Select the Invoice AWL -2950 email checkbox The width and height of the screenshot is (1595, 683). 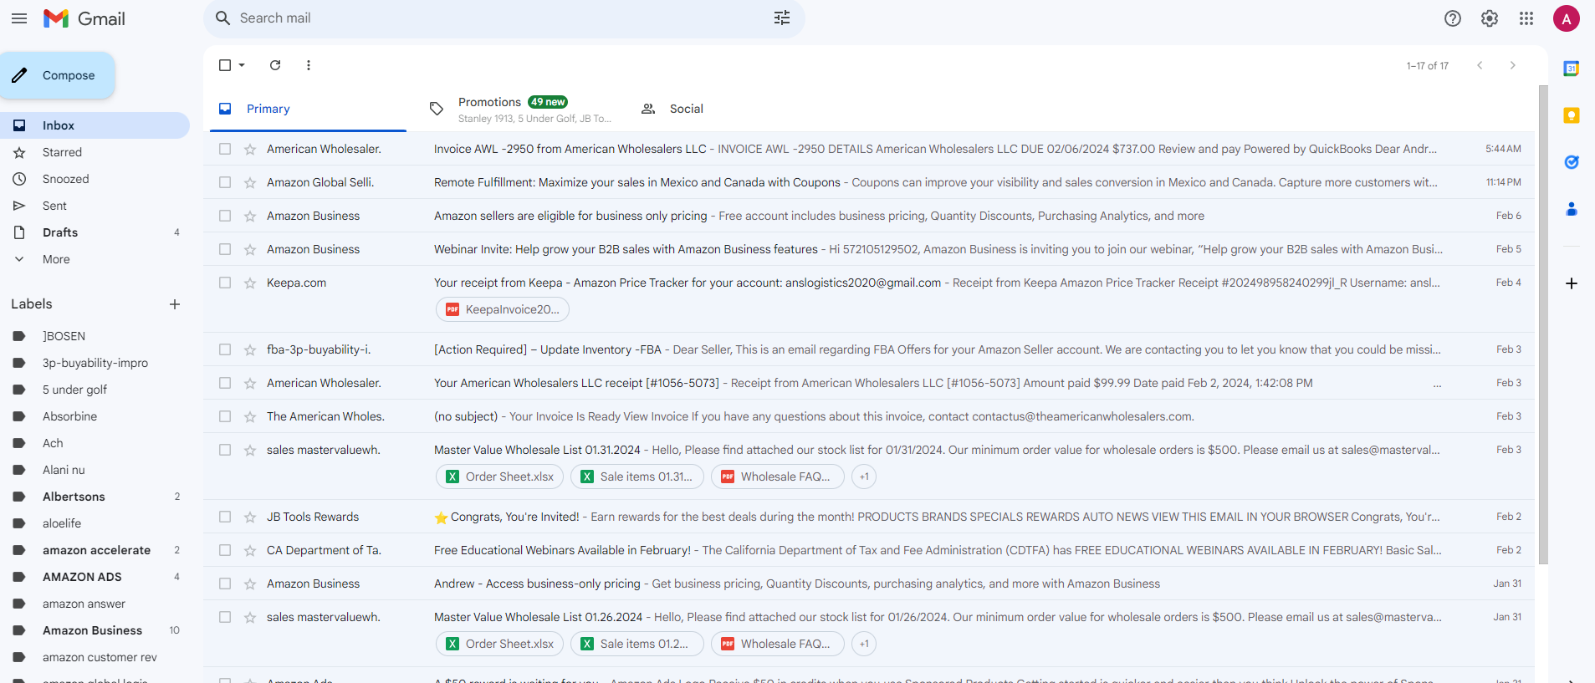pyautogui.click(x=225, y=149)
